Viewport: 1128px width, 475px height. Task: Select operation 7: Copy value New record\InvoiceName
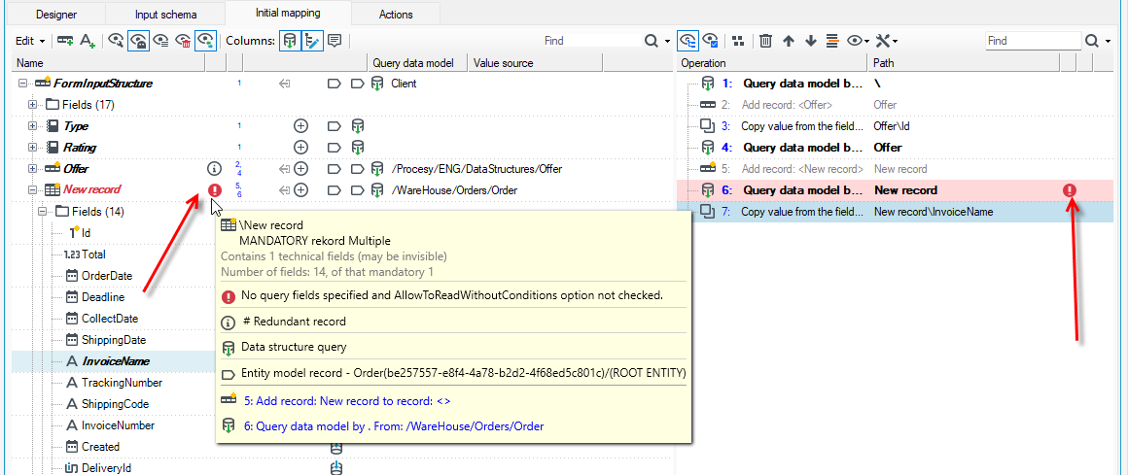pyautogui.click(x=895, y=212)
